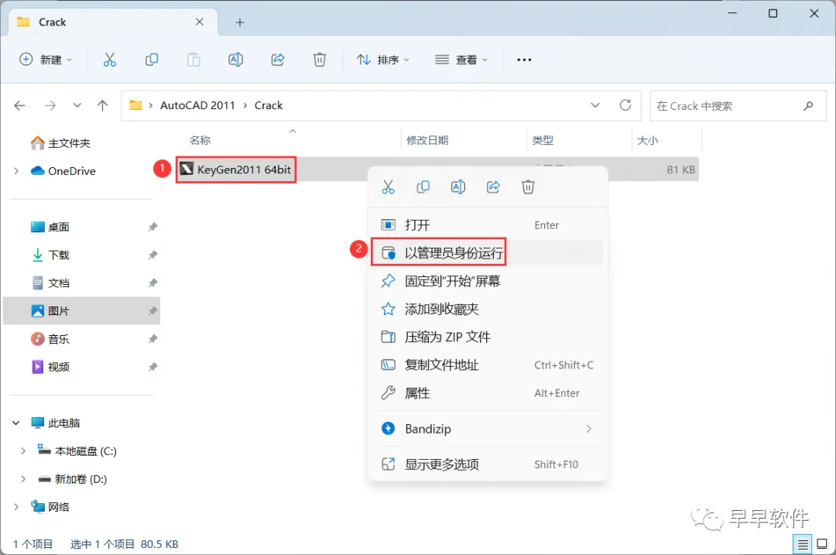The width and height of the screenshot is (836, 555).
Task: Navigate up one folder level
Action: pyautogui.click(x=102, y=105)
